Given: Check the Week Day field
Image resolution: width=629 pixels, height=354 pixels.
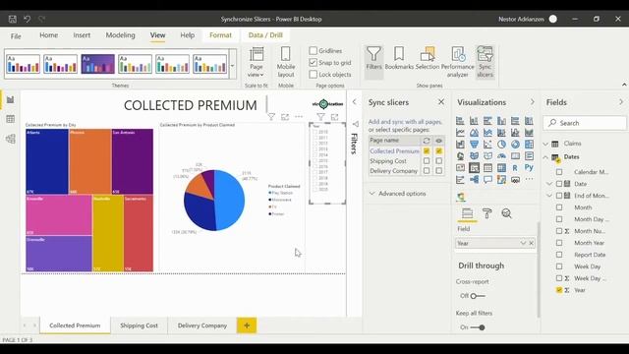Looking at the screenshot, I should [x=559, y=266].
